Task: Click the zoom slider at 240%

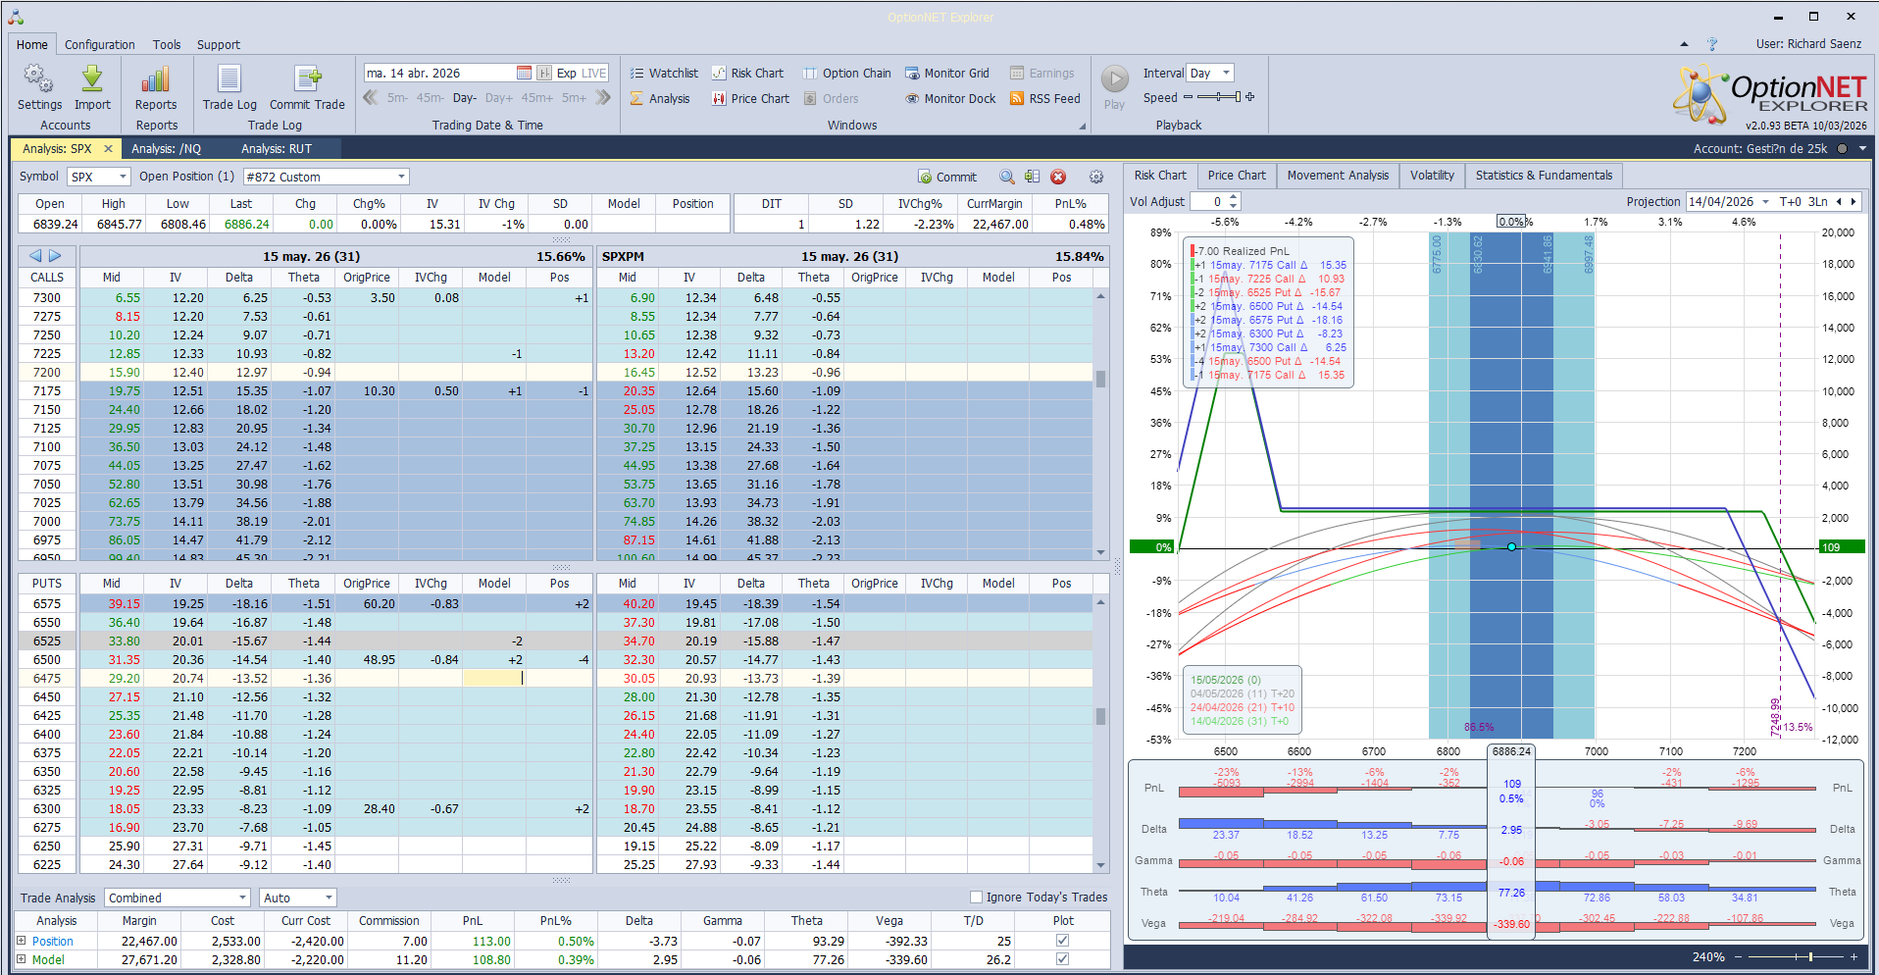Action: click(1810, 956)
